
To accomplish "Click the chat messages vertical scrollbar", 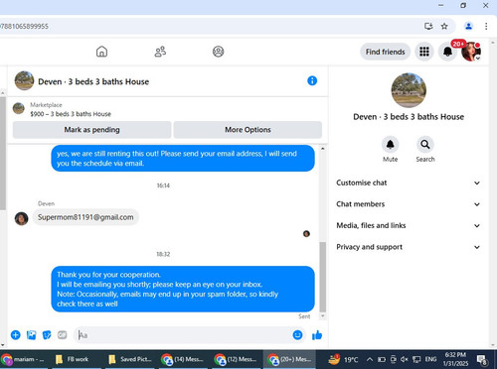I will click(322, 277).
